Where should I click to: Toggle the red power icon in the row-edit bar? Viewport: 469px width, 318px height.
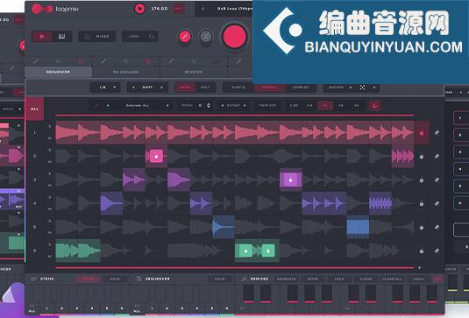[374, 105]
